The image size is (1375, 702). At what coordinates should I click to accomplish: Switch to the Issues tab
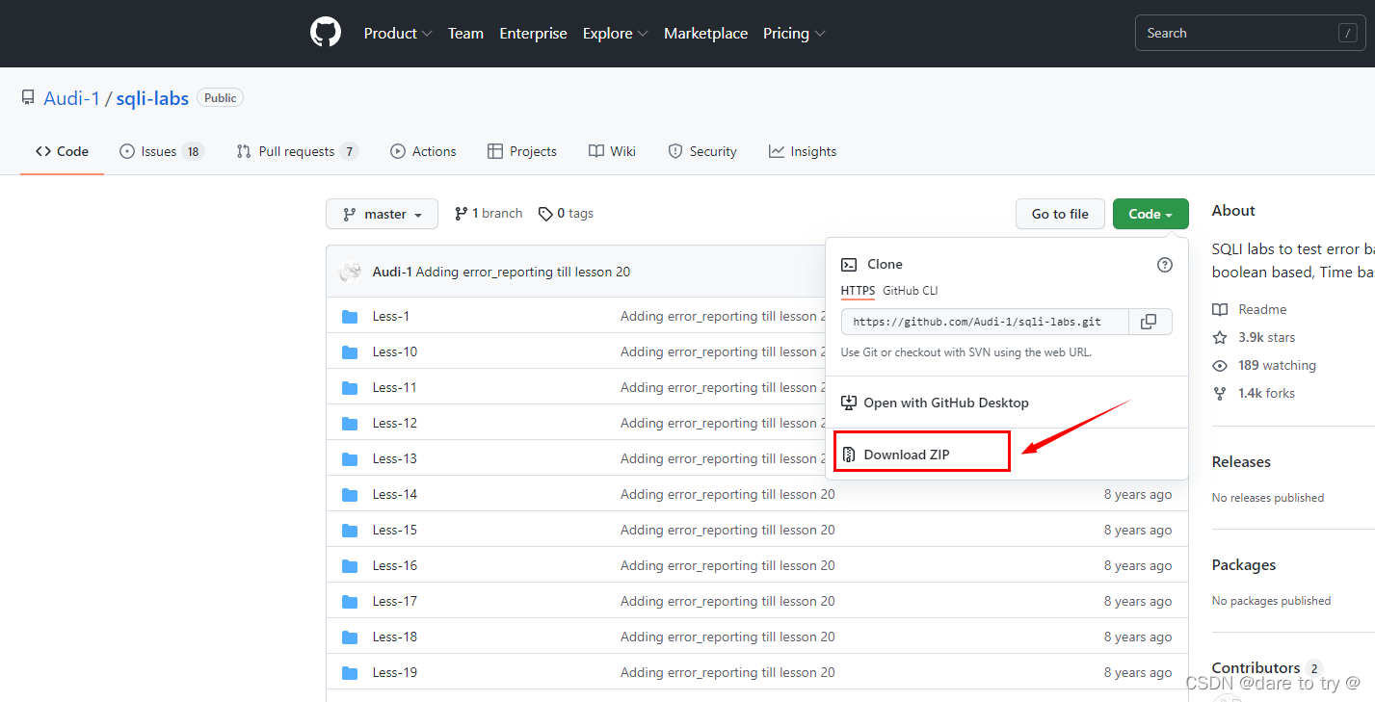coord(162,151)
